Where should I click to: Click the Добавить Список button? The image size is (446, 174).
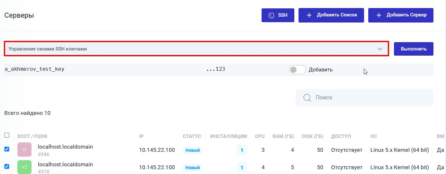(331, 15)
